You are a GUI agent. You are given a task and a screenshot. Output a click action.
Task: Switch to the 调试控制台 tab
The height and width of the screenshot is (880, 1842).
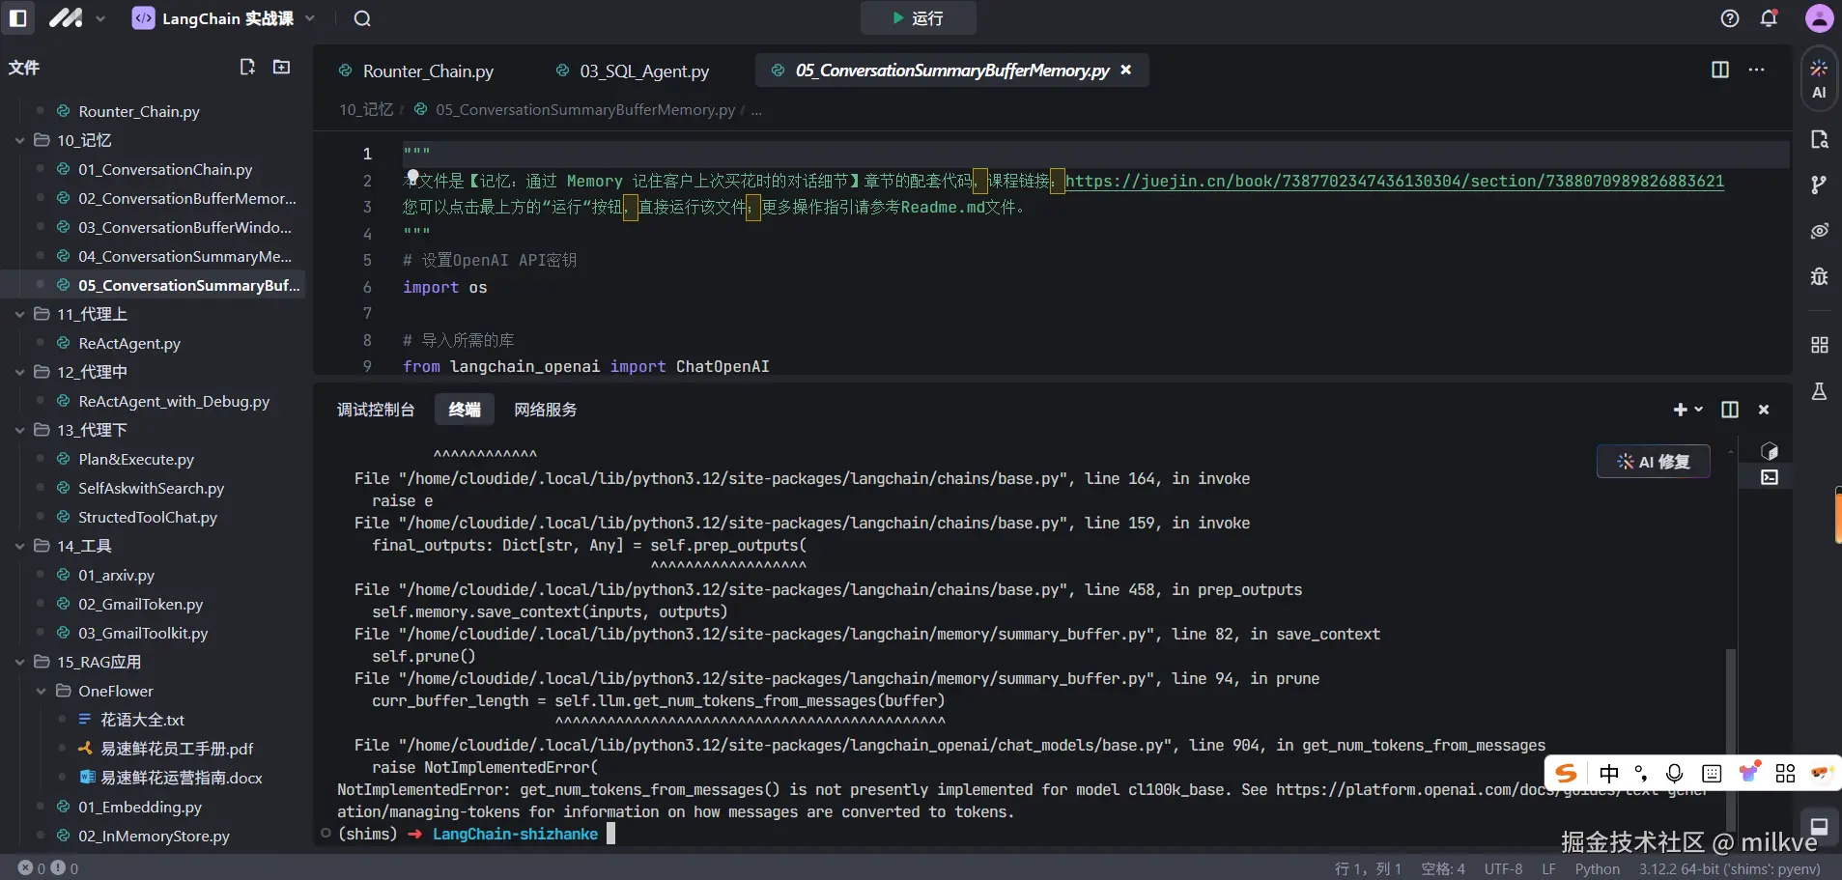pos(375,410)
